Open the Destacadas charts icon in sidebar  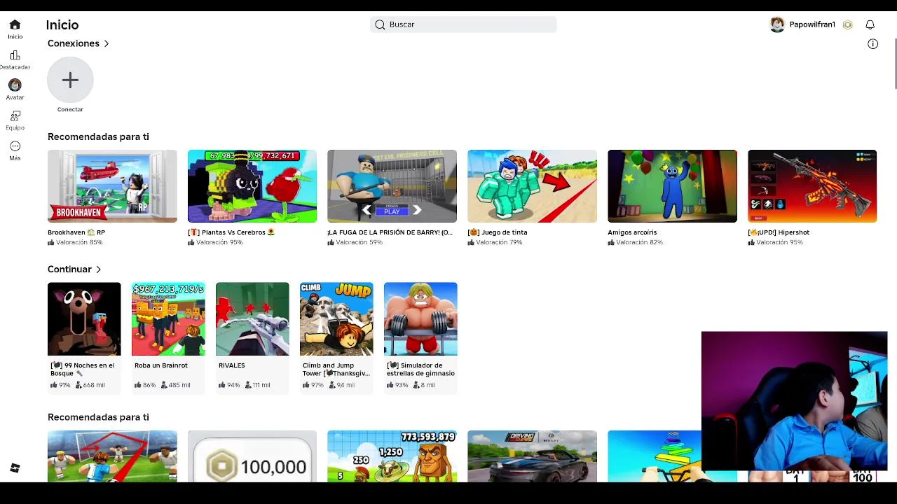[15, 55]
